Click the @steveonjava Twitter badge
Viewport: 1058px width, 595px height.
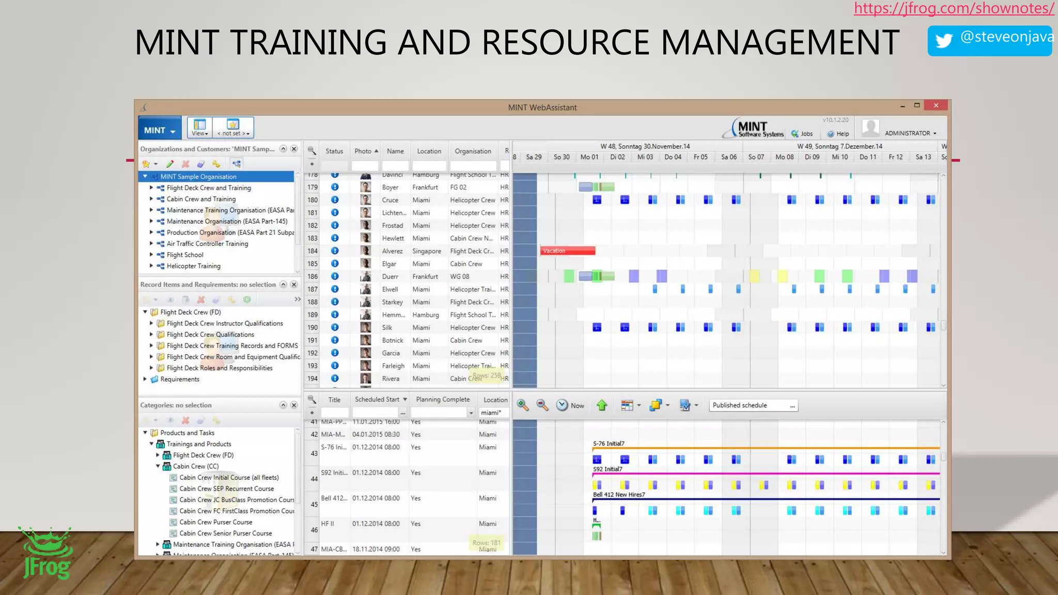pos(990,40)
